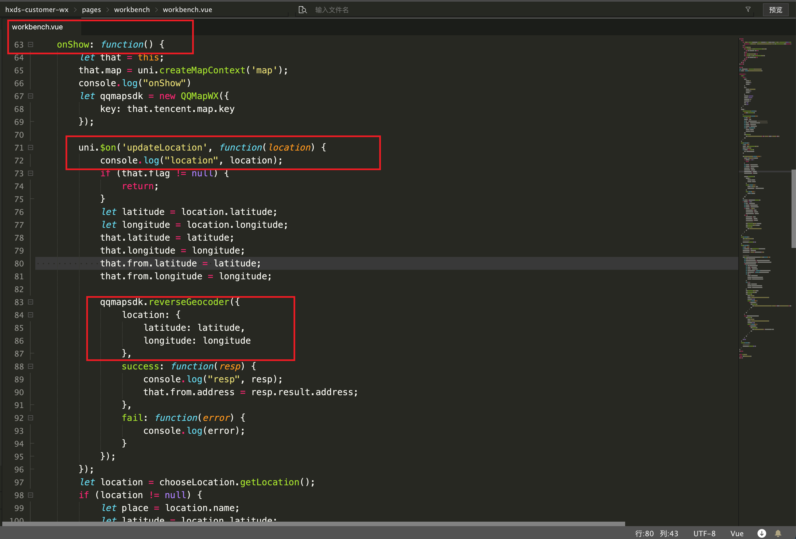The height and width of the screenshot is (539, 796).
Task: Click console.log("onShow") on line 66
Action: click(135, 83)
